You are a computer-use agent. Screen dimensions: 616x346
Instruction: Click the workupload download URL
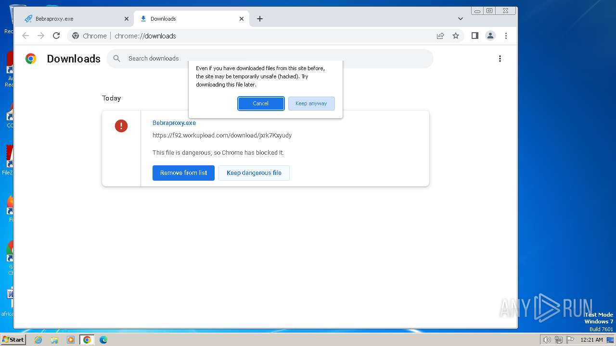click(222, 136)
